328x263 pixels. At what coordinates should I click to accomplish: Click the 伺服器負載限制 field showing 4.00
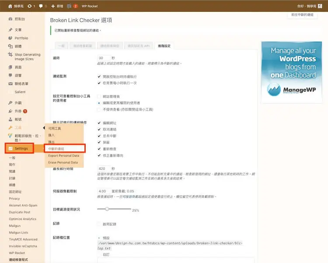[x=104, y=191]
